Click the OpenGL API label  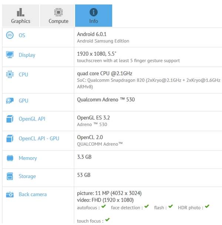coord(32,119)
